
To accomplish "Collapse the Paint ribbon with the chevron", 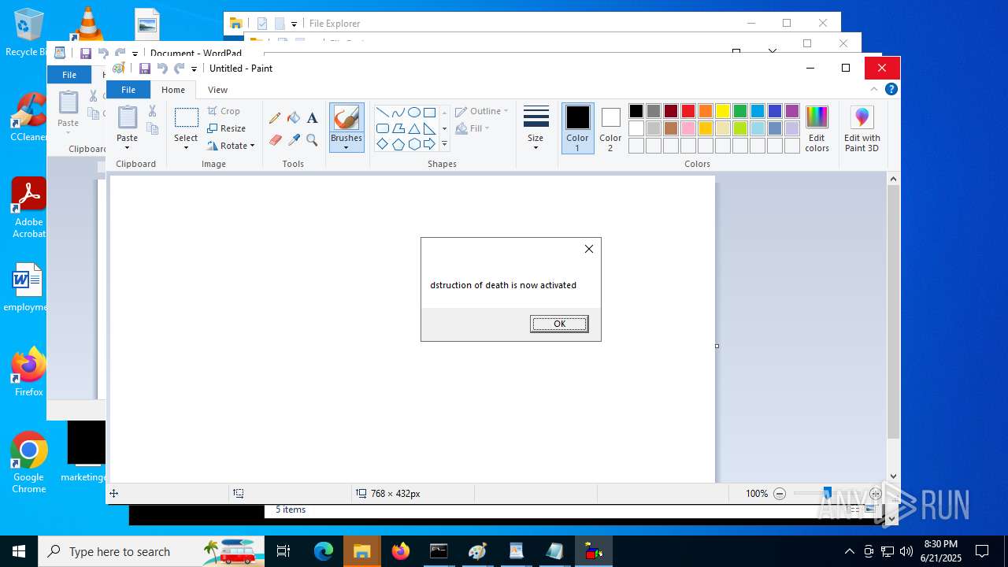I will [x=874, y=89].
